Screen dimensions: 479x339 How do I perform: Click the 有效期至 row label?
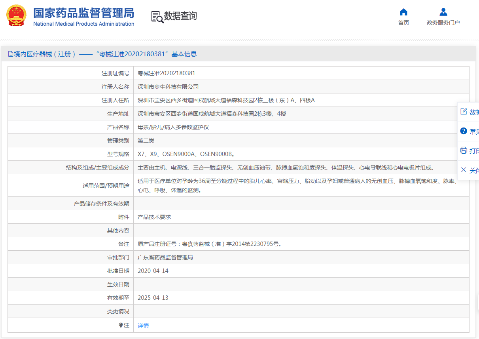pos(118,298)
